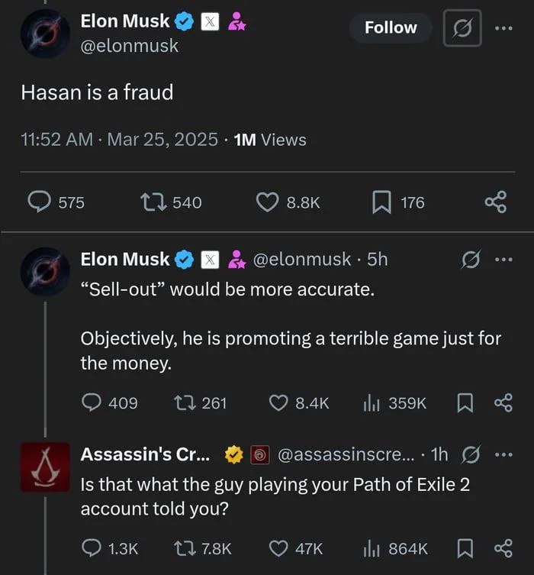Share the "Sell-out" reply

click(503, 402)
